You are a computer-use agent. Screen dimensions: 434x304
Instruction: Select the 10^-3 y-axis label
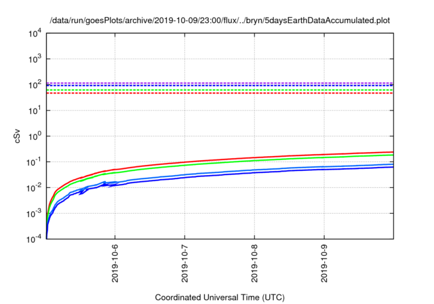(x=34, y=214)
